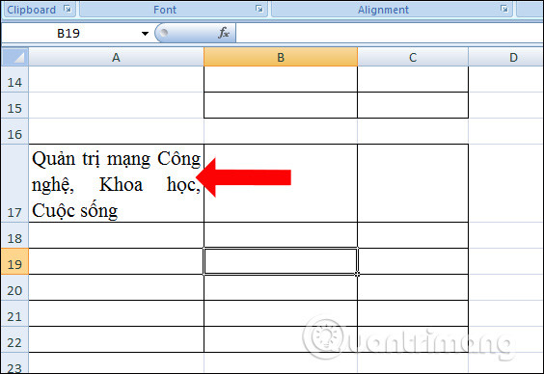Select column C header
The width and height of the screenshot is (544, 374).
coord(413,57)
